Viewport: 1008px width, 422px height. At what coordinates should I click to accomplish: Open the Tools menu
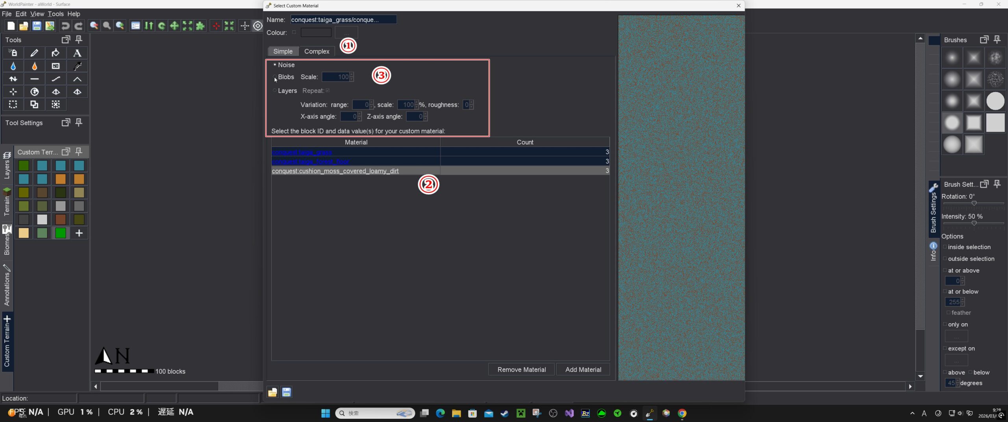[56, 14]
